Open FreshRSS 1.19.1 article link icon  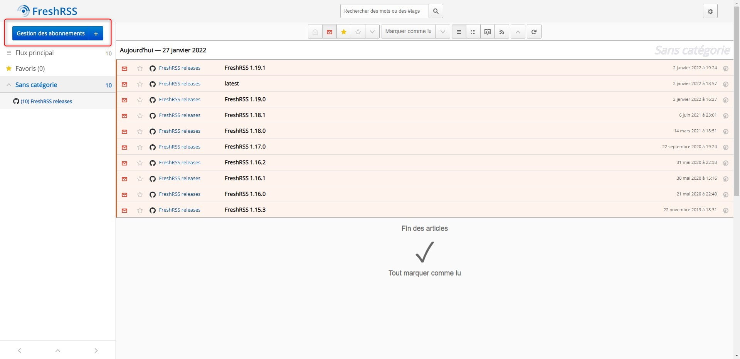point(725,68)
